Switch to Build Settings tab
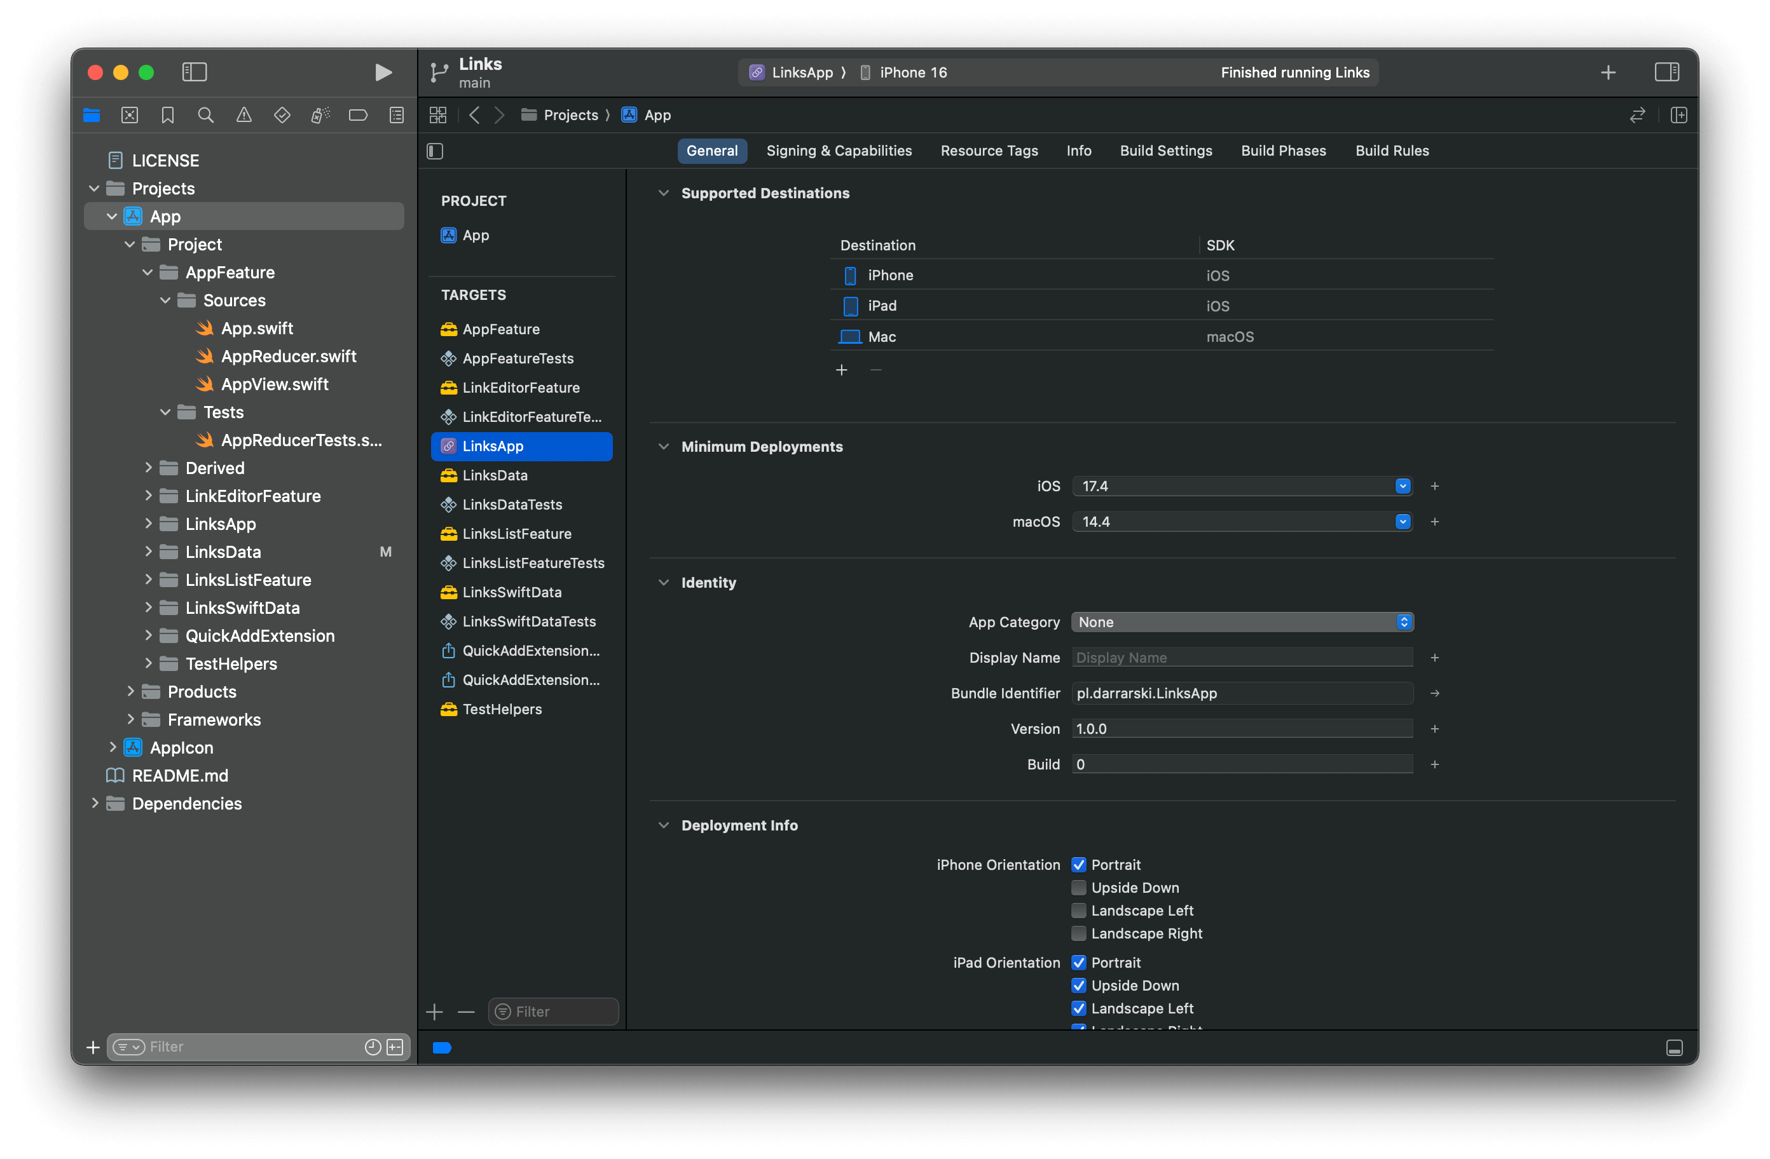The width and height of the screenshot is (1770, 1159). [1165, 151]
